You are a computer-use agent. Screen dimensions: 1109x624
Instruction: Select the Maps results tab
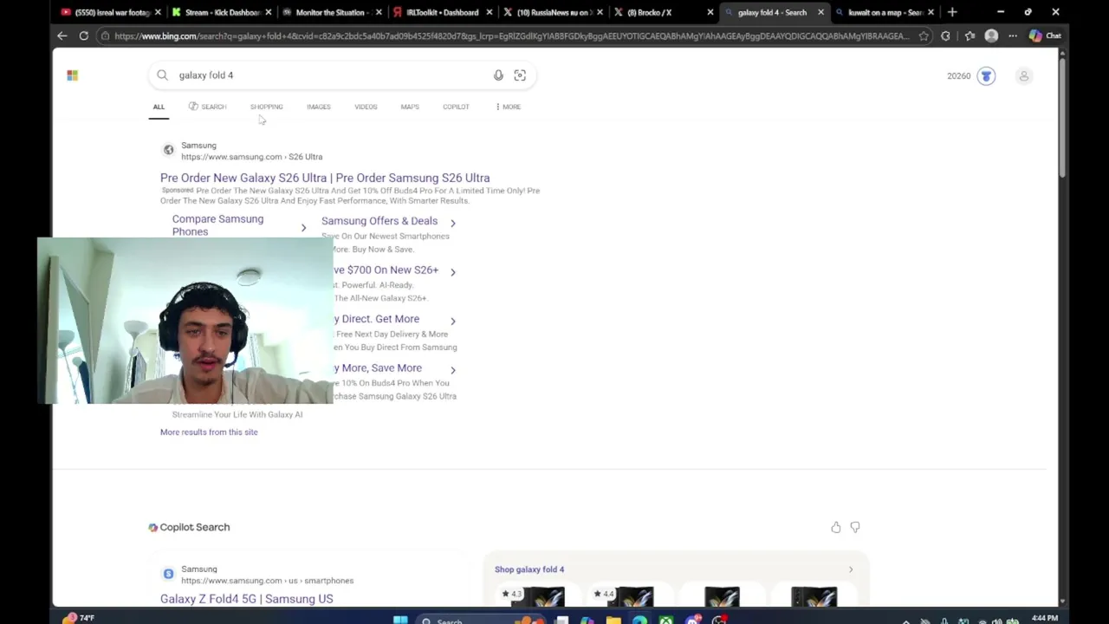[x=410, y=107]
